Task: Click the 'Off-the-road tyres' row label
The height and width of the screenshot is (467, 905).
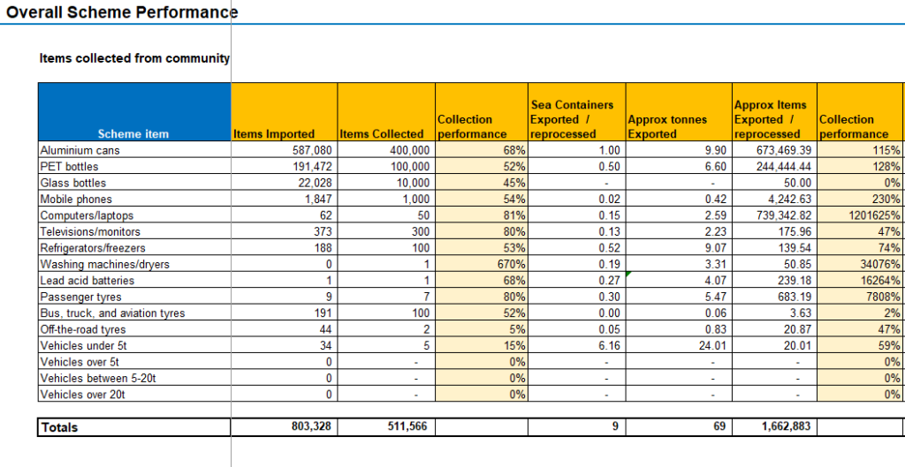Action: [134, 329]
